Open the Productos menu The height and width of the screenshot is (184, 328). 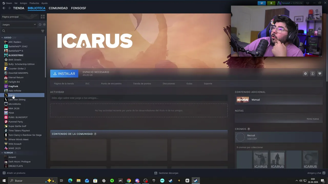pyautogui.click(x=34, y=3)
